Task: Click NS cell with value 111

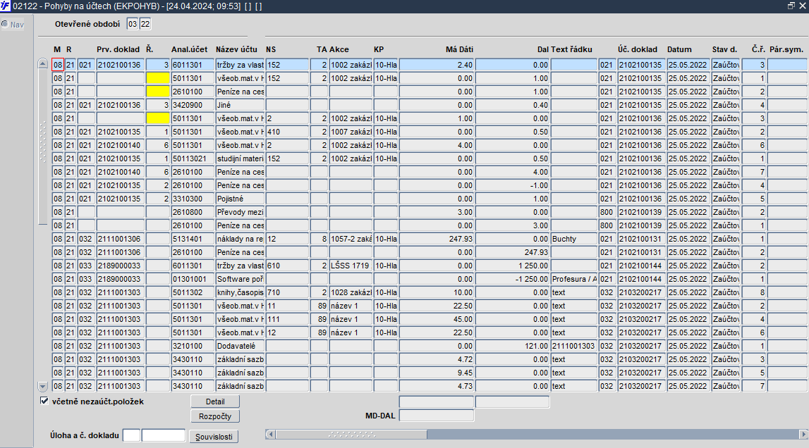Action: [x=287, y=320]
